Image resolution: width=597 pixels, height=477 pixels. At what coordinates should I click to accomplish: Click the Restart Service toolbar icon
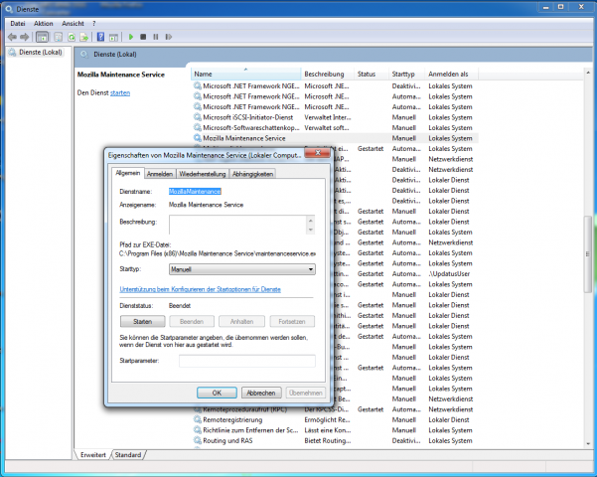tap(168, 37)
